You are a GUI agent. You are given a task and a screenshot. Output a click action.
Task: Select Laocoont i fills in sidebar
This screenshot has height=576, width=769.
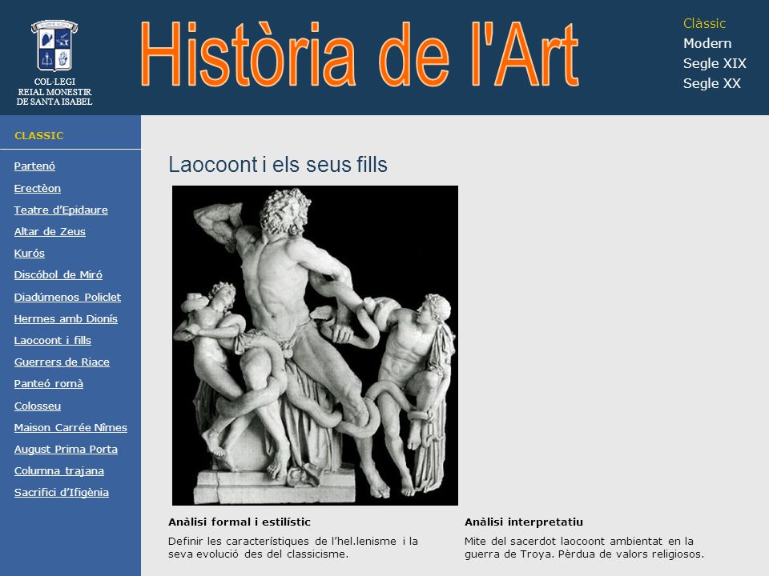click(x=53, y=341)
